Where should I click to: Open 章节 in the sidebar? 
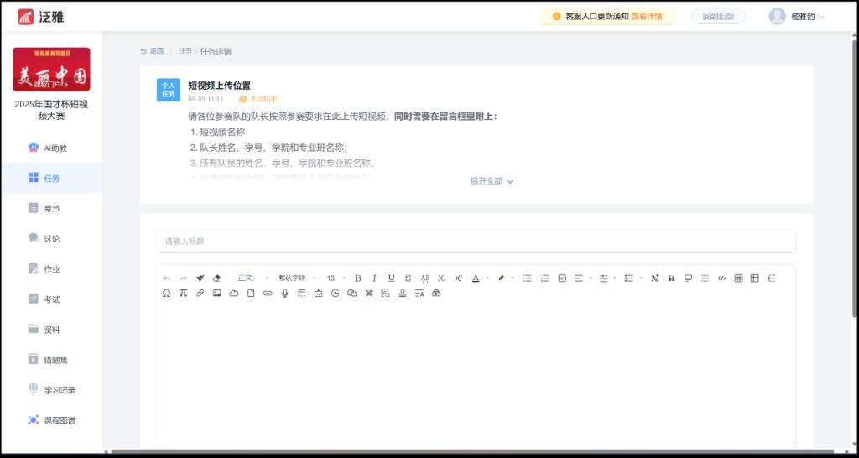point(51,208)
